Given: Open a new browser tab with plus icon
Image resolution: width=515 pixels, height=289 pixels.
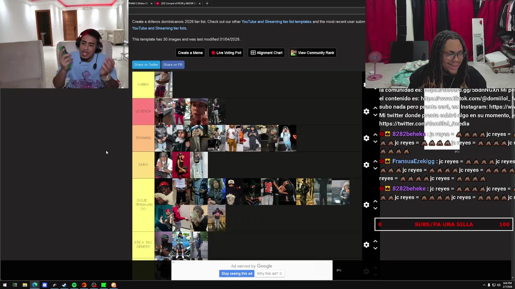Looking at the screenshot, I should click(207, 3).
